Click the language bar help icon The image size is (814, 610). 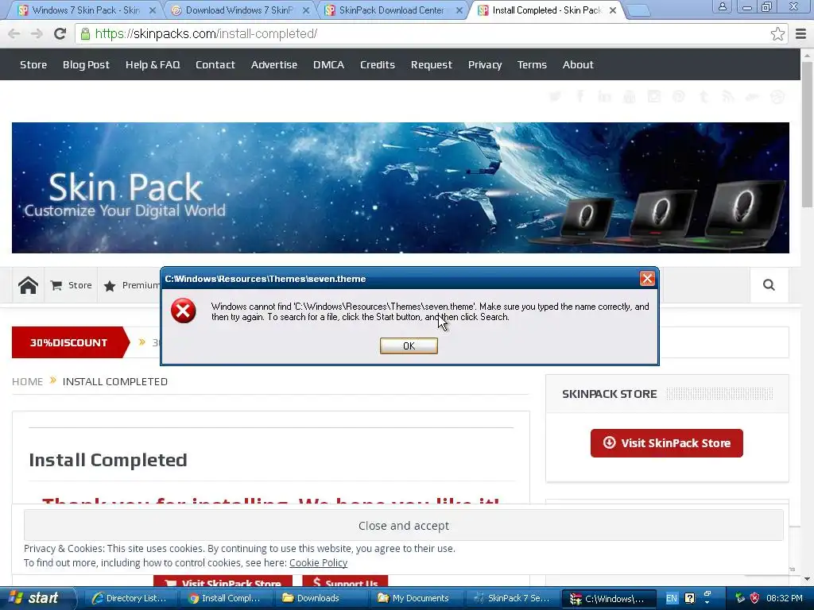click(689, 598)
